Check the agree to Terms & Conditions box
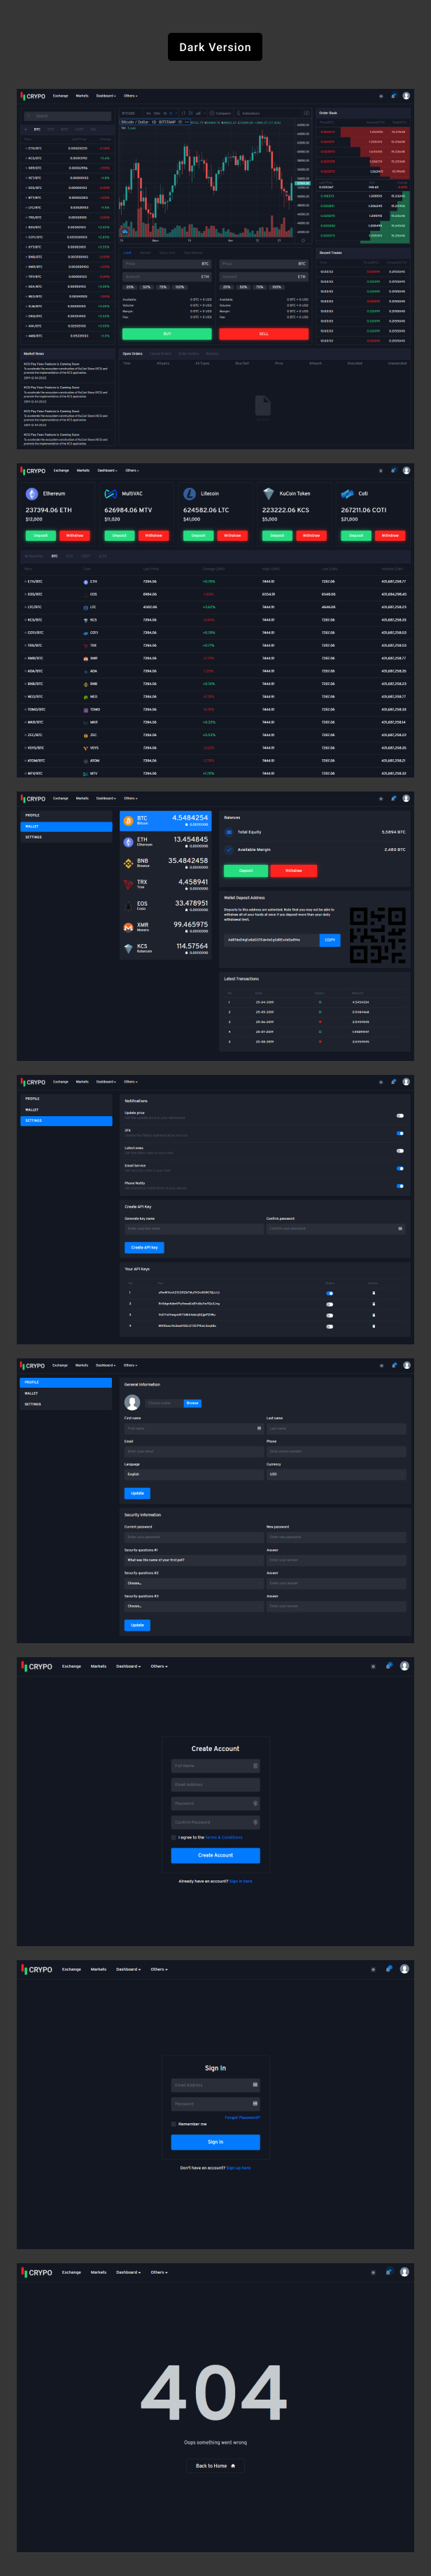This screenshot has height=2576, width=431. [x=173, y=1837]
